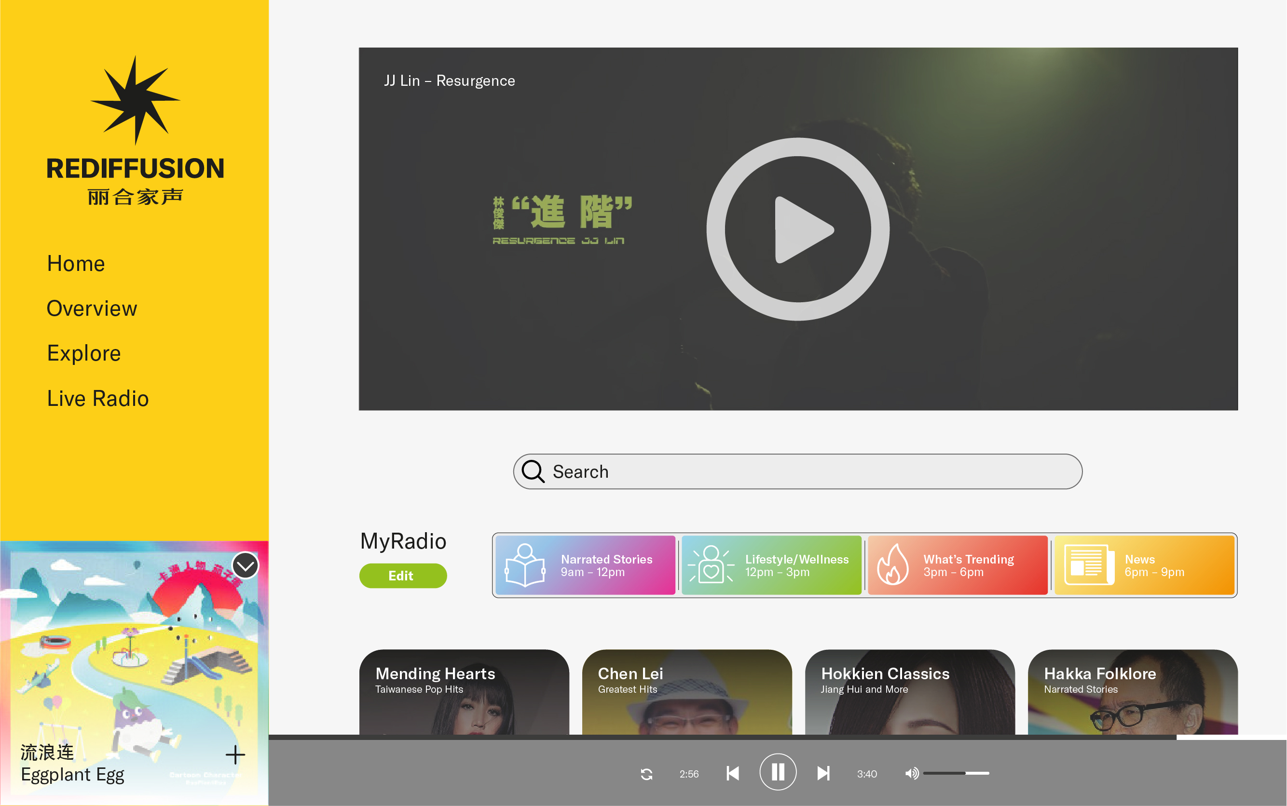Click the elapsed time 2:56
This screenshot has height=806, width=1287.
coord(688,774)
